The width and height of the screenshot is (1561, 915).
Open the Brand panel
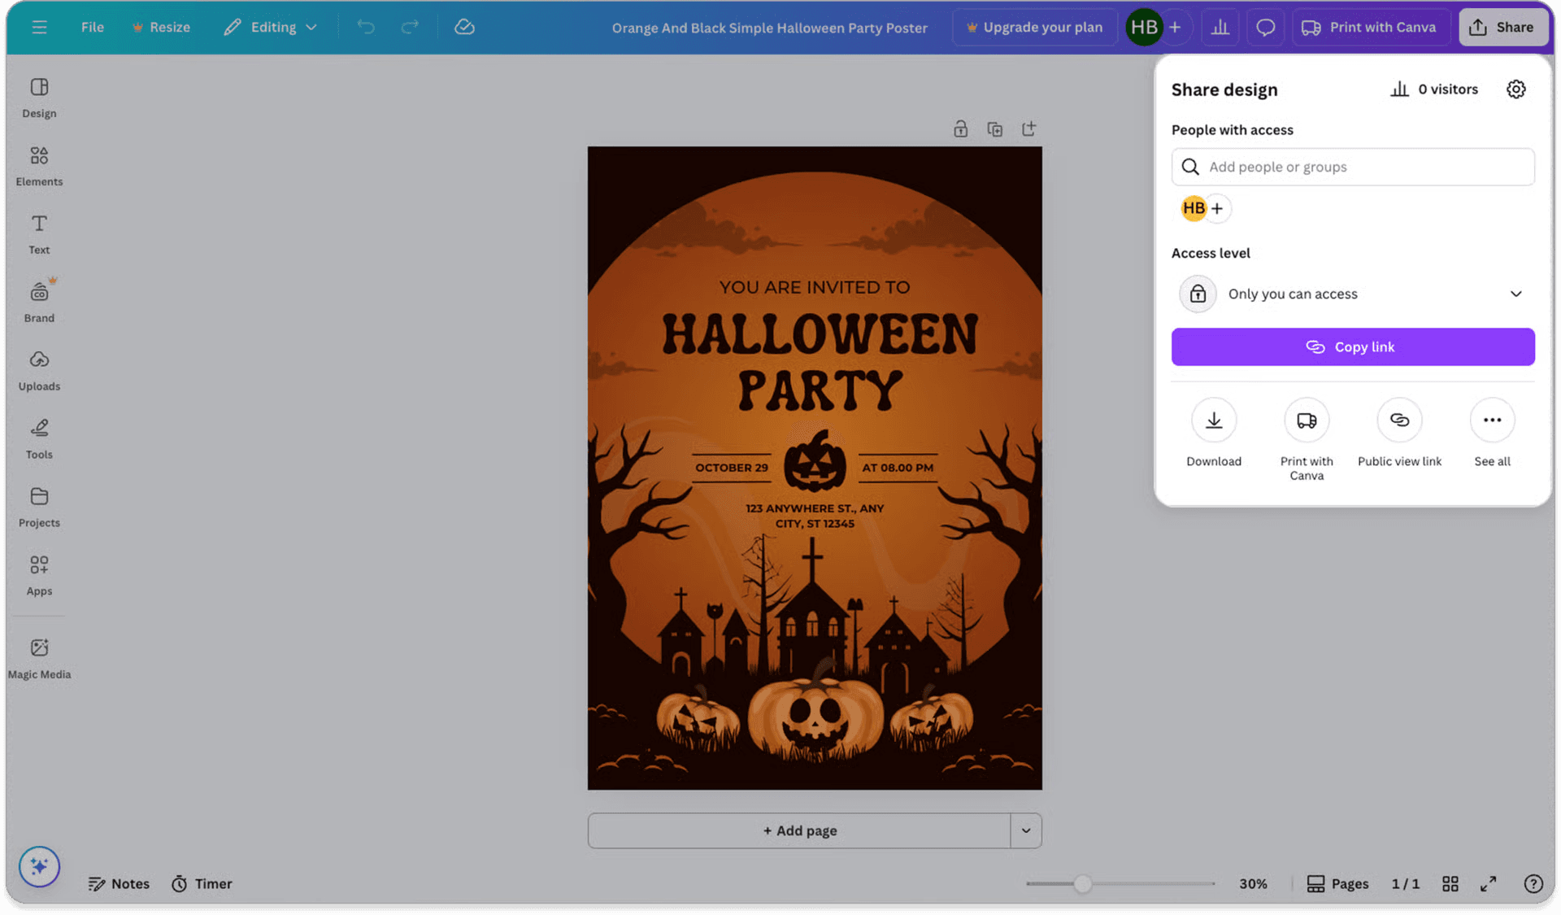pyautogui.click(x=38, y=301)
